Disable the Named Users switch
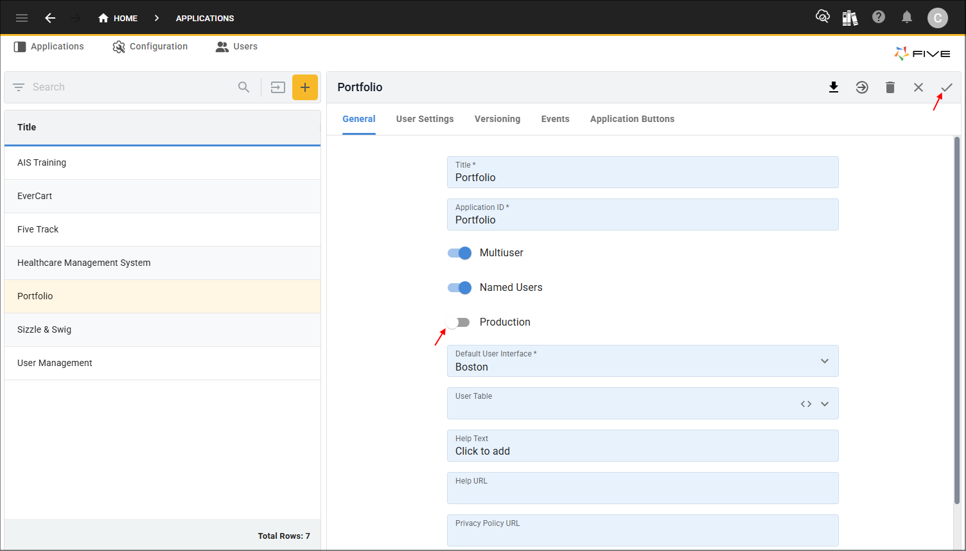 click(x=460, y=288)
